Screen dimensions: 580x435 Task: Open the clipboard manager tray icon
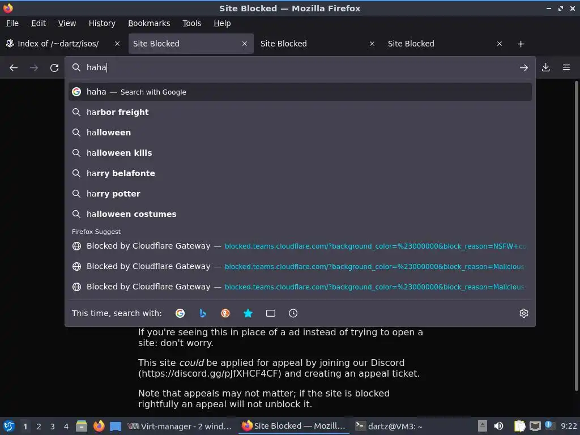click(x=519, y=426)
